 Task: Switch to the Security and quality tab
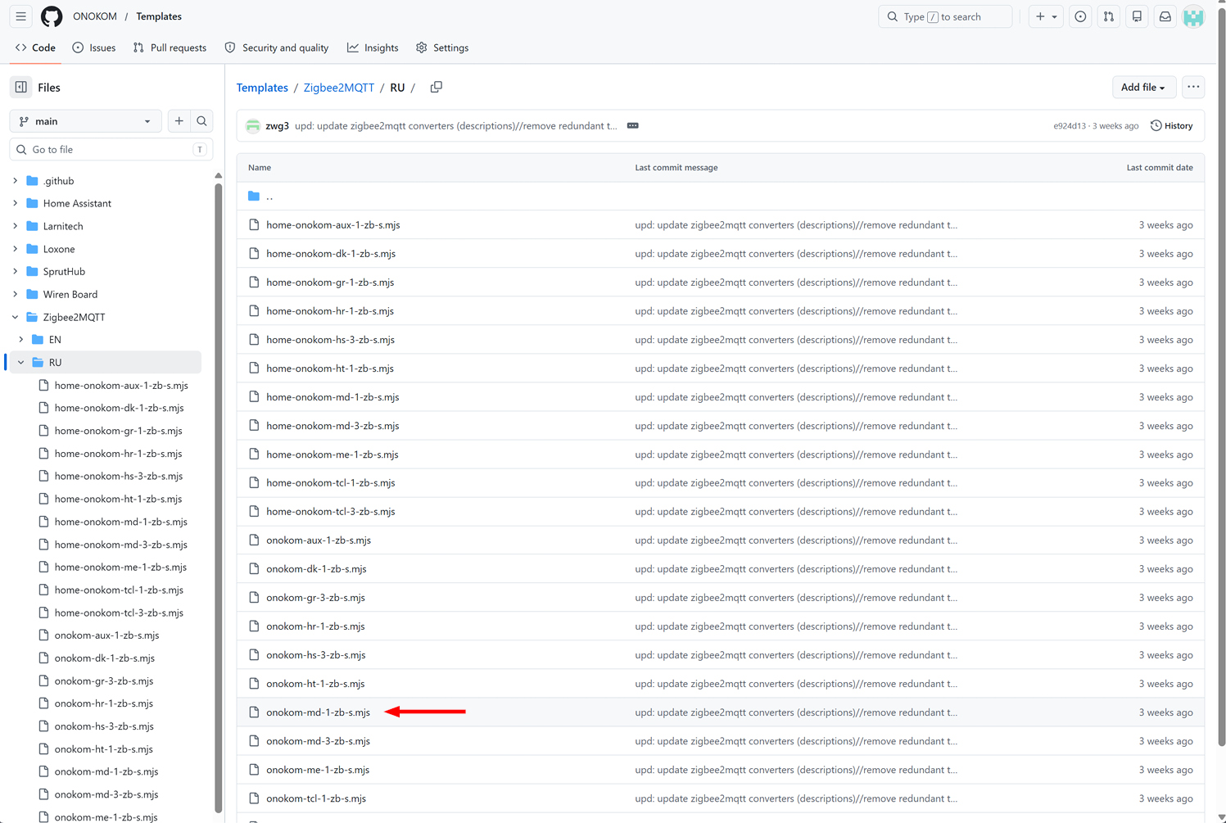click(x=277, y=47)
